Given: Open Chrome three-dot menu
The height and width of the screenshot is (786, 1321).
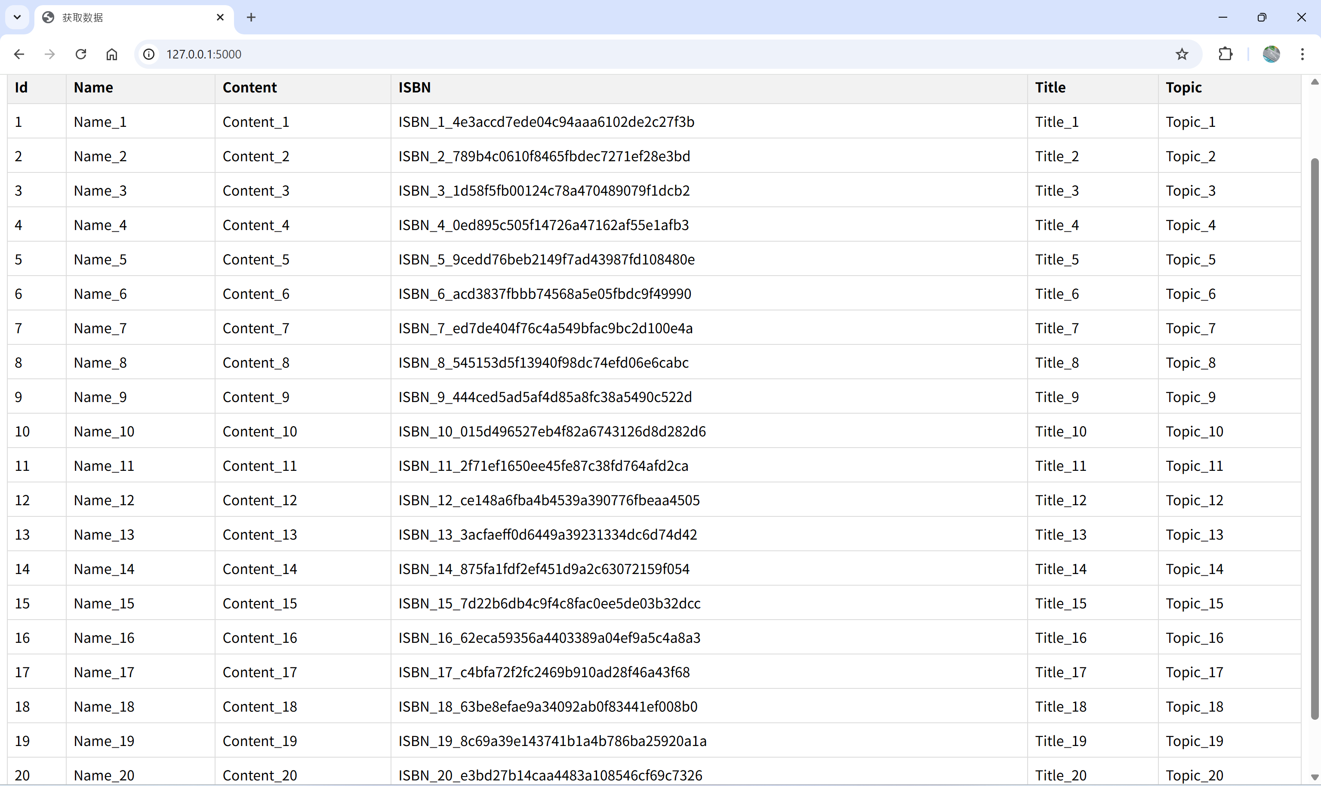Looking at the screenshot, I should [1302, 54].
